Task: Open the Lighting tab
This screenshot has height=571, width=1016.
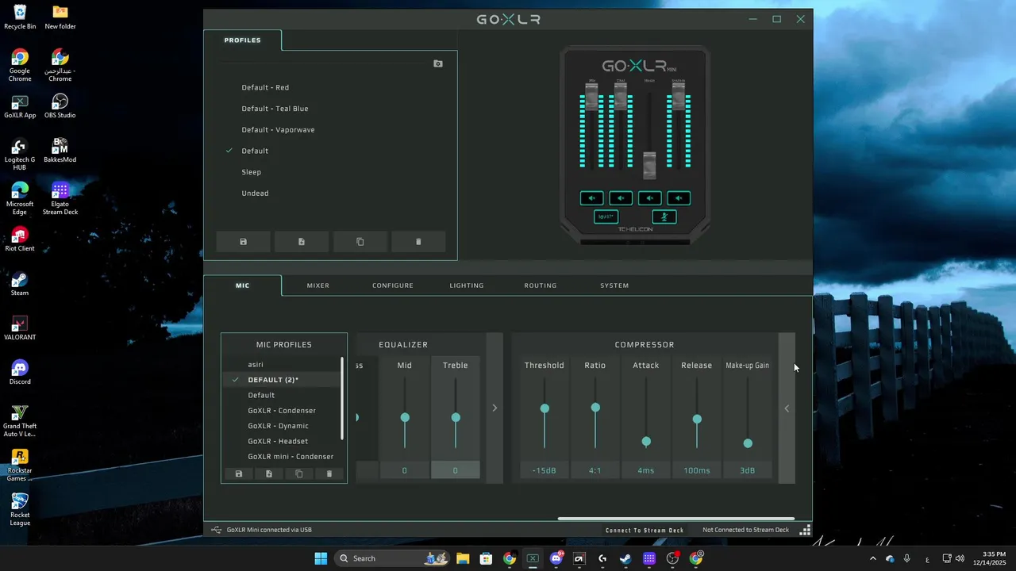Action: coord(467,285)
